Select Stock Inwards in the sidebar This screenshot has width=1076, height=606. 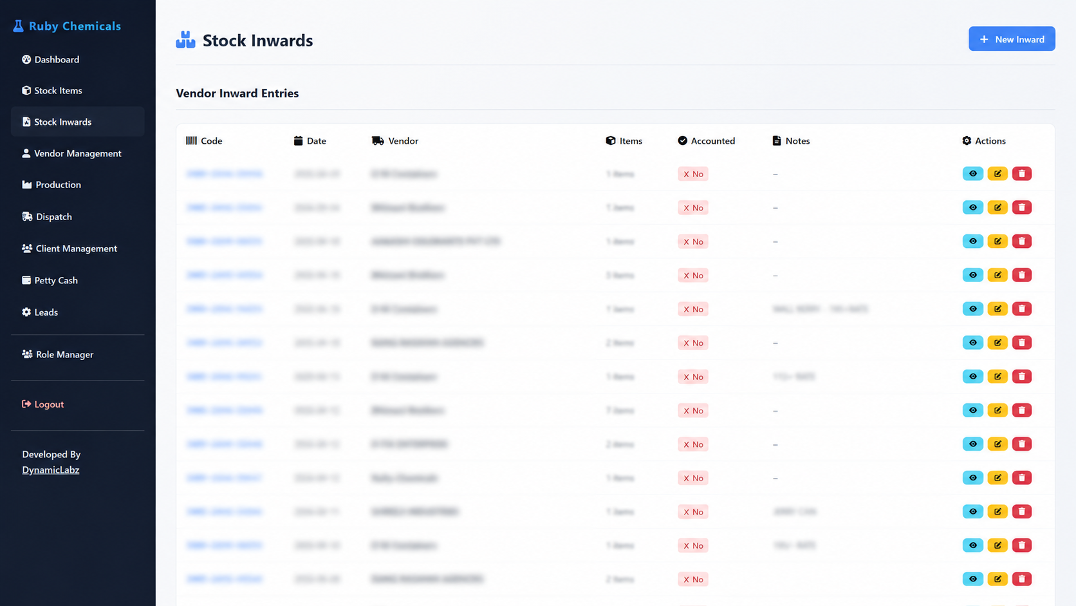(x=77, y=122)
